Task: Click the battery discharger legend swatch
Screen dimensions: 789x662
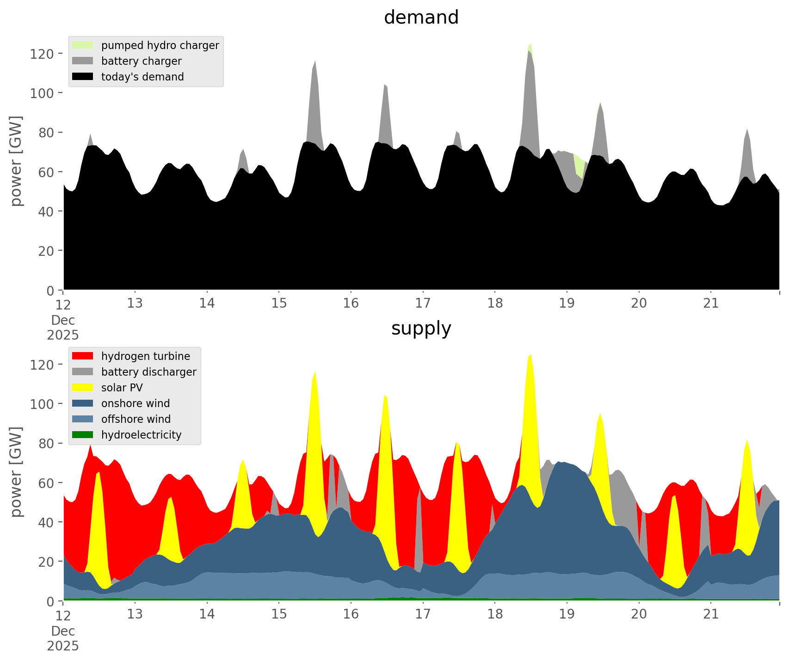Action: tap(83, 372)
